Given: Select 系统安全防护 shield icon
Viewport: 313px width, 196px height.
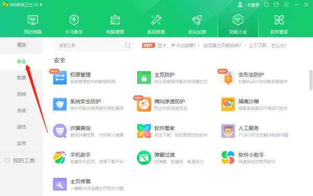Looking at the screenshot, I should [59, 104].
